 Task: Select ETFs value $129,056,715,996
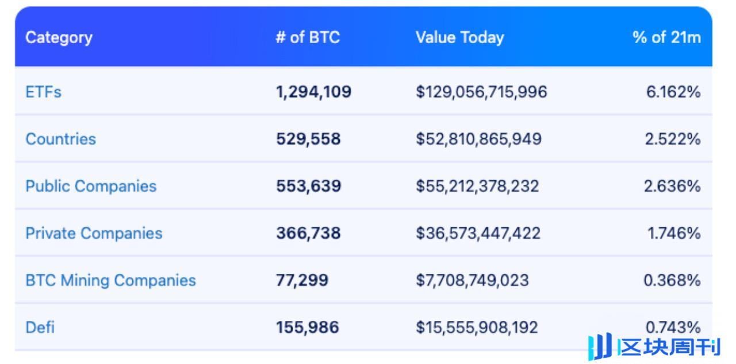point(481,92)
